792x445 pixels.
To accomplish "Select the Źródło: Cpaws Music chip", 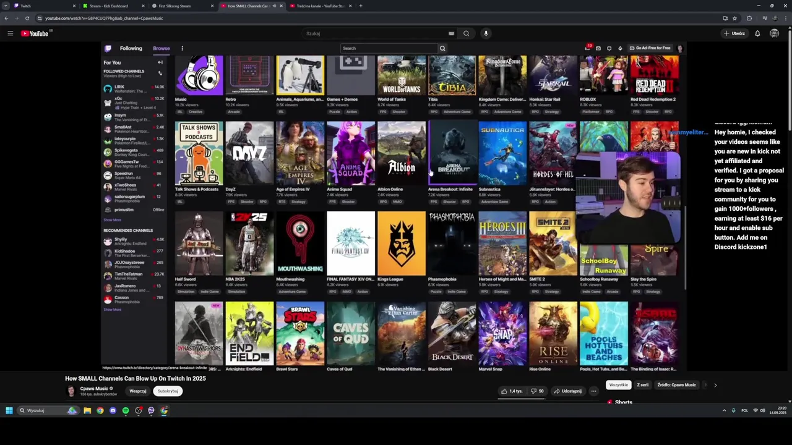I will pos(677,385).
